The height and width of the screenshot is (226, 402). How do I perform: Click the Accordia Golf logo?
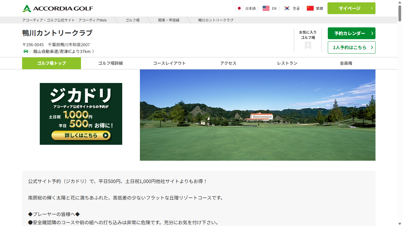pyautogui.click(x=58, y=8)
